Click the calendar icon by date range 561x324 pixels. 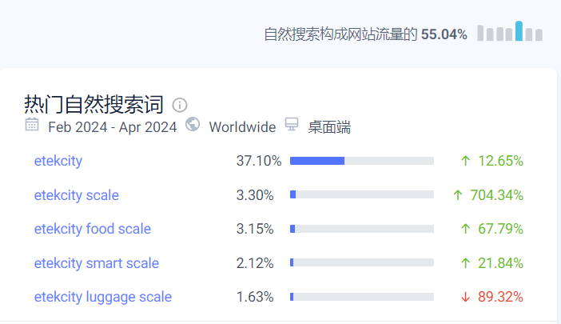click(32, 124)
